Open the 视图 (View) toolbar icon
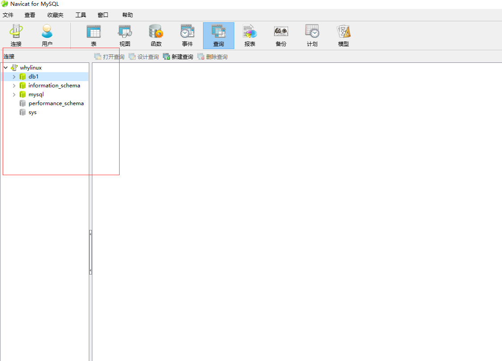502x361 pixels. click(x=125, y=36)
